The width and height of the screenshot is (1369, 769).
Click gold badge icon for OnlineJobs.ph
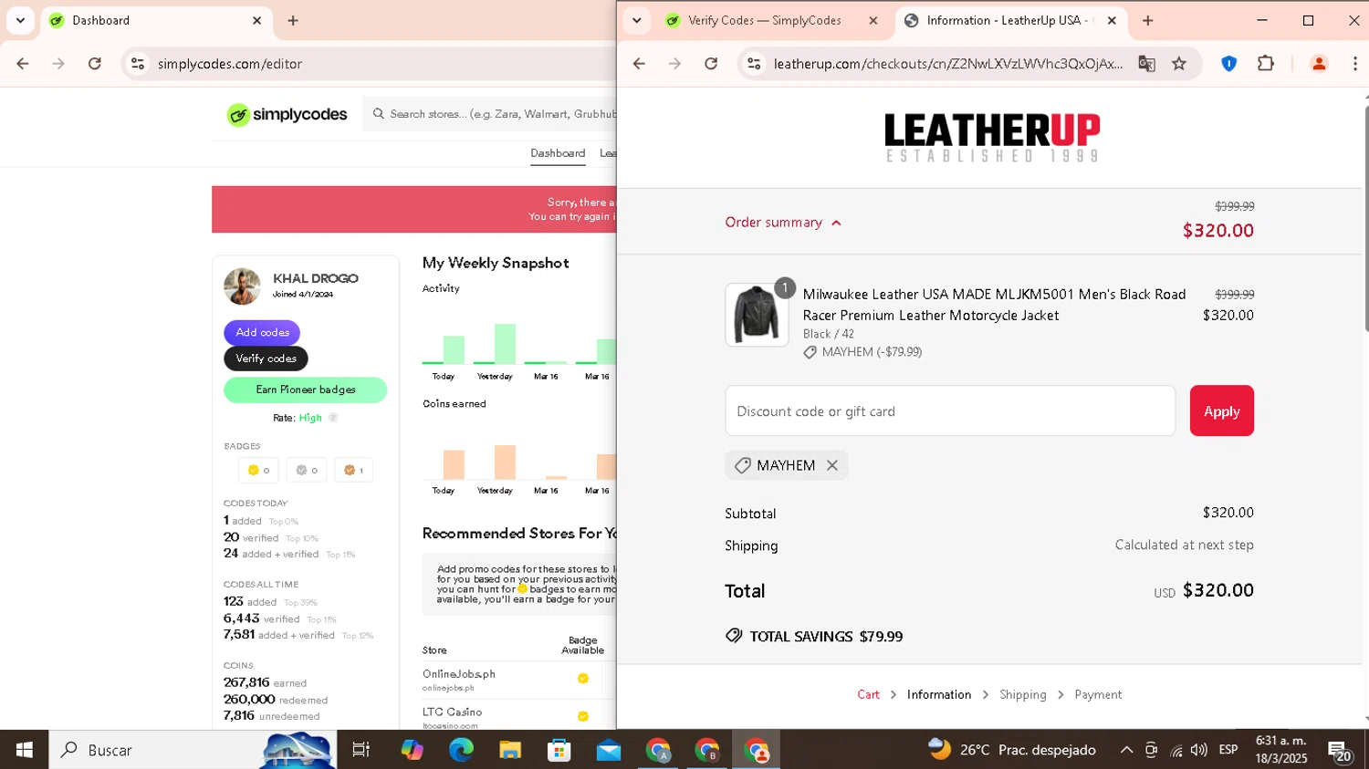(583, 679)
